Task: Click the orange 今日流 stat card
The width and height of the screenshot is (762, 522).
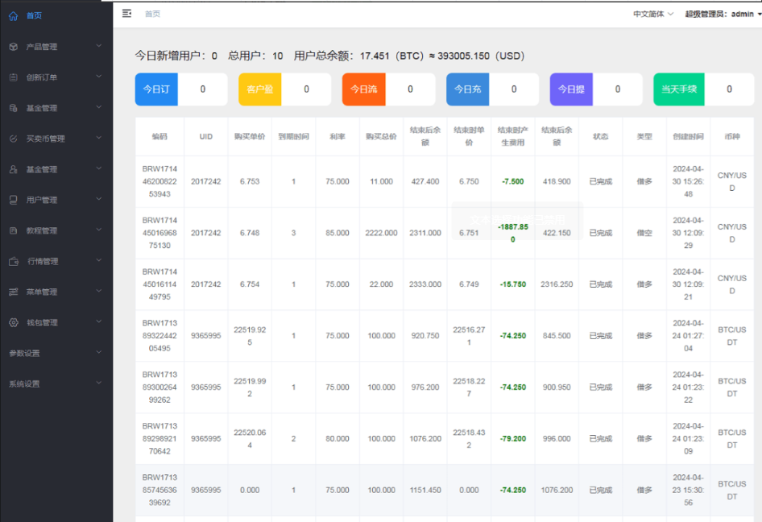Action: [x=388, y=89]
